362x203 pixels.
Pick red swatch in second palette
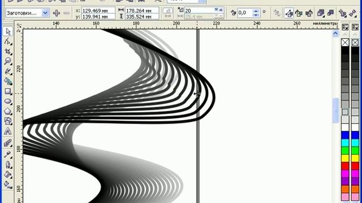[355, 166]
